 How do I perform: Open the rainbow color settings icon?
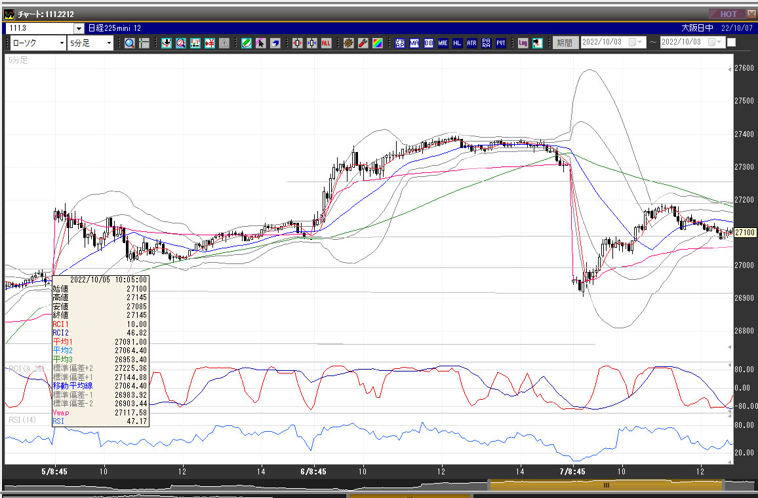(x=378, y=43)
